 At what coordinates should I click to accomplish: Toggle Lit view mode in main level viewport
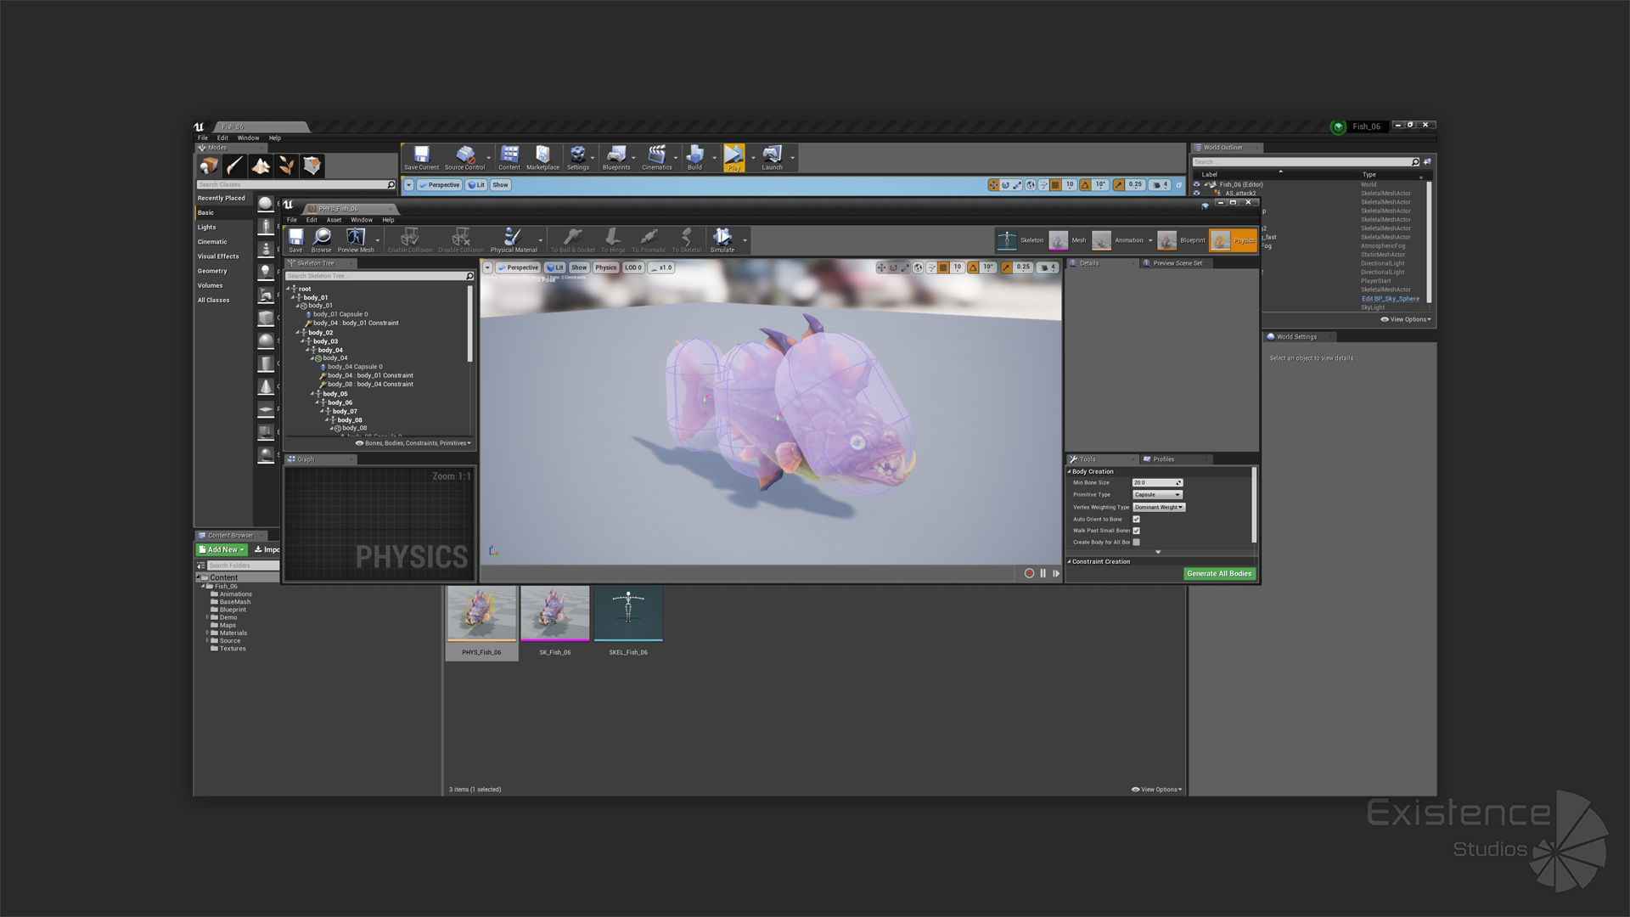pyautogui.click(x=476, y=184)
